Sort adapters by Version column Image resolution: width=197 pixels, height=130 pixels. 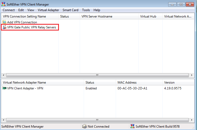178,83
